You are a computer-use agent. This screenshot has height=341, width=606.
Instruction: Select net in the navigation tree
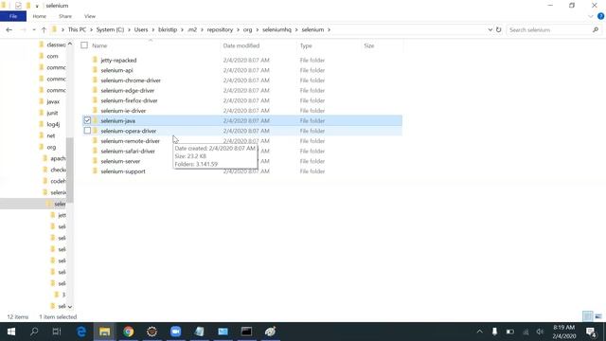50,135
